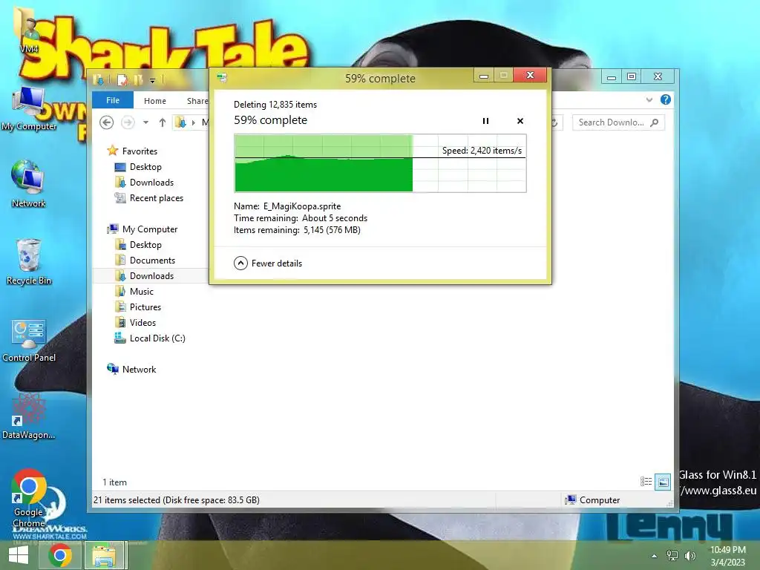The height and width of the screenshot is (570, 760).
Task: Maximize the Explorer Downloads window
Action: point(632,76)
